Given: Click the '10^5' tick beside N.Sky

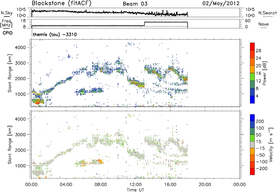Looking at the screenshot, I should point(21,10).
